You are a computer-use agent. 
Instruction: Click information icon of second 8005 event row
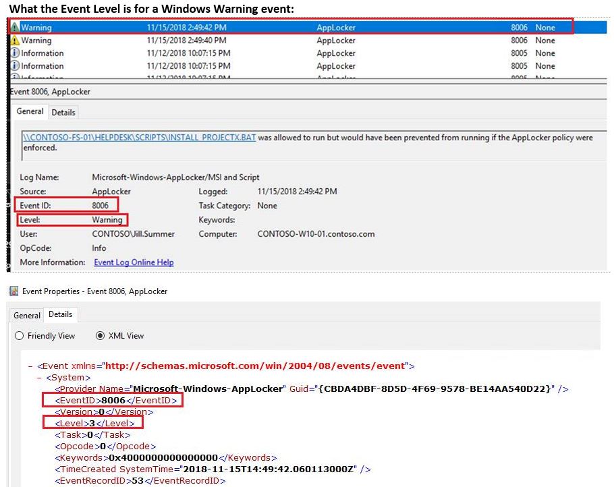(15, 66)
